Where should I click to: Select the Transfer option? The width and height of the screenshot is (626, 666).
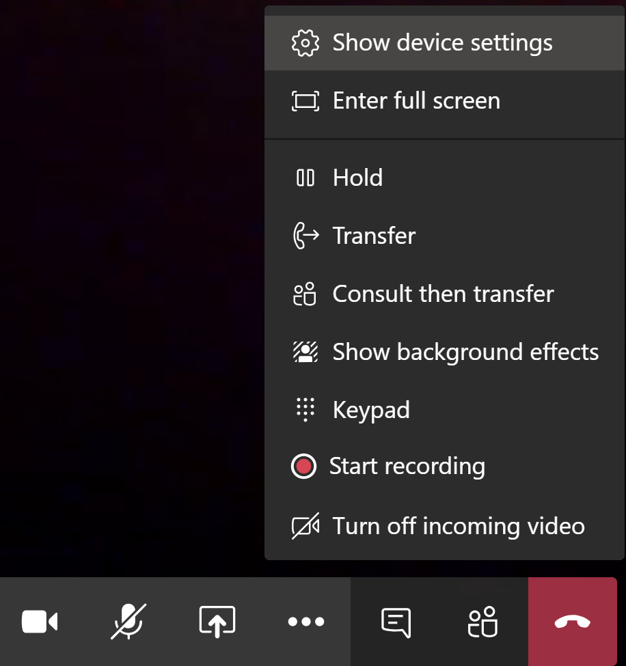pos(374,236)
